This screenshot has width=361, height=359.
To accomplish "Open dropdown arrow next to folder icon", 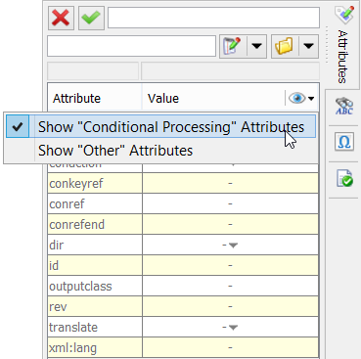I will coord(309,46).
